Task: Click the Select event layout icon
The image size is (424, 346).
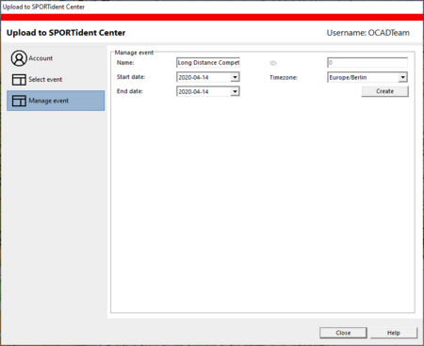Action: click(x=19, y=80)
